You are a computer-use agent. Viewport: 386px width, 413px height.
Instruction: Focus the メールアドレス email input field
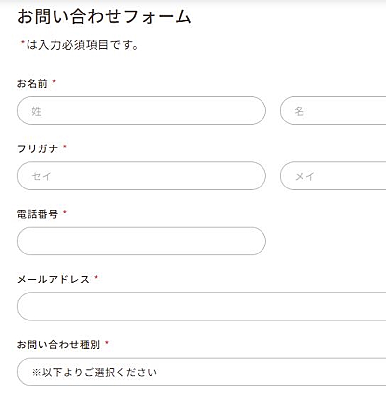point(193,306)
